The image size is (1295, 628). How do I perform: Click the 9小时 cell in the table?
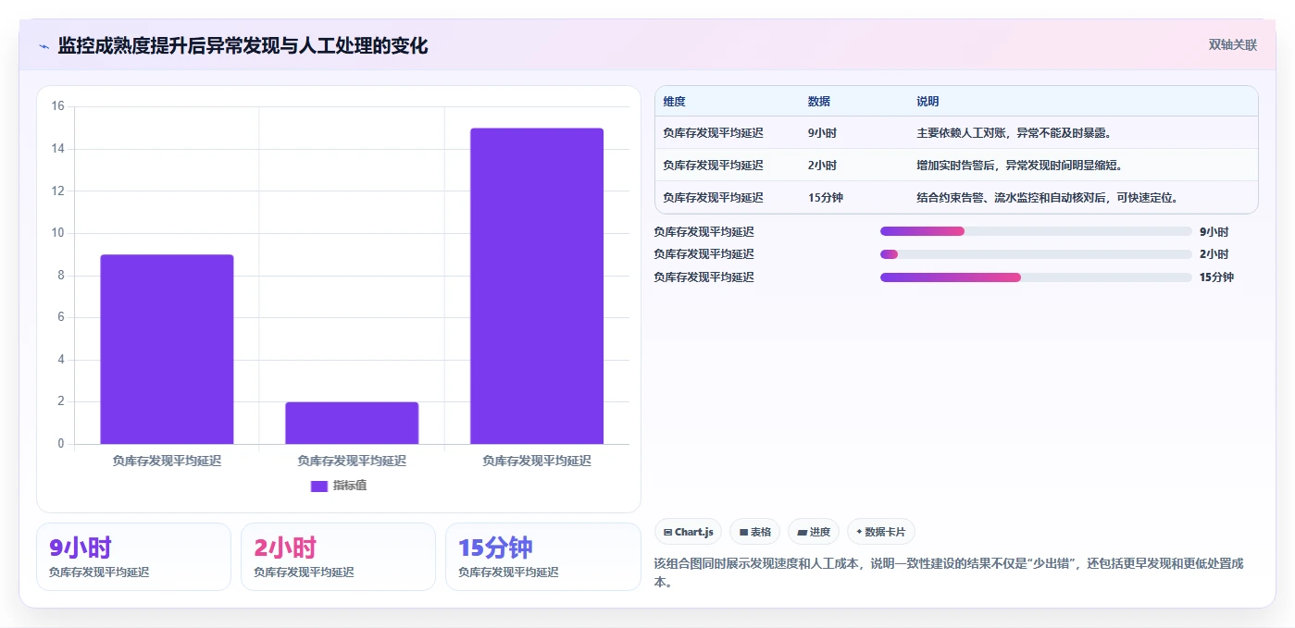(822, 133)
